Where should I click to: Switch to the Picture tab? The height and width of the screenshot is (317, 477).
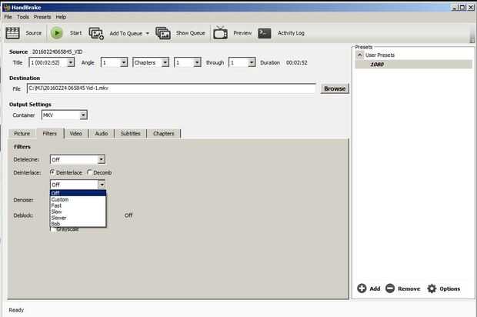[22, 134]
